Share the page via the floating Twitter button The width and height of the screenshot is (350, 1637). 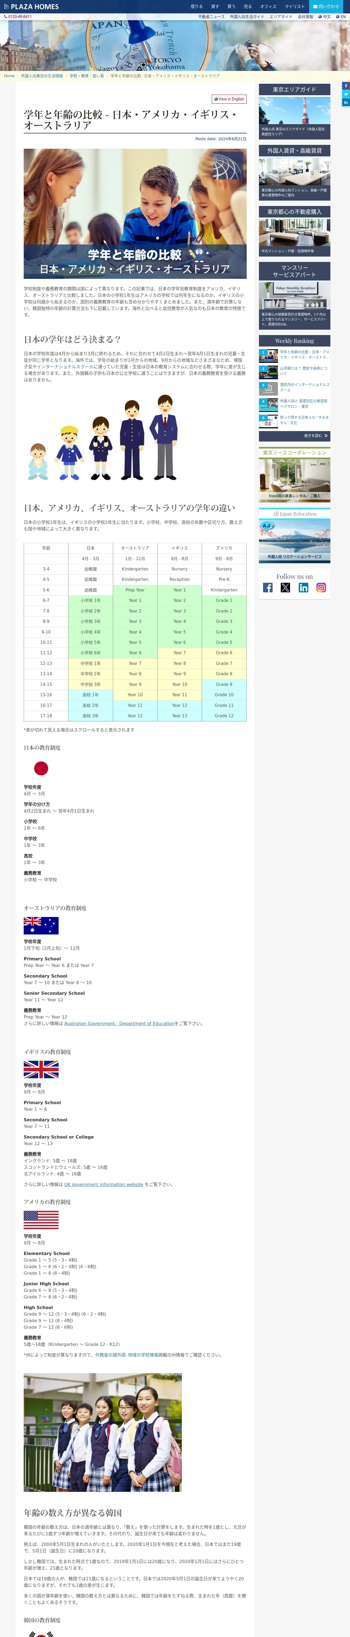[x=346, y=94]
